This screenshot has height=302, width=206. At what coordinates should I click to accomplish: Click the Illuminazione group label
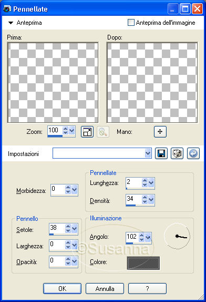(x=106, y=218)
